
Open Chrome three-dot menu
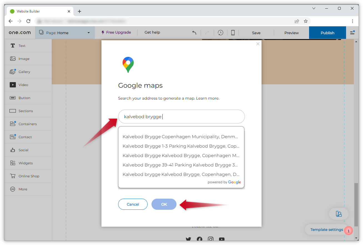[x=352, y=21]
